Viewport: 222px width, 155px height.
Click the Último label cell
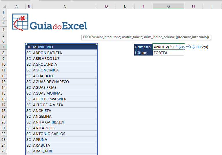tap(143, 53)
